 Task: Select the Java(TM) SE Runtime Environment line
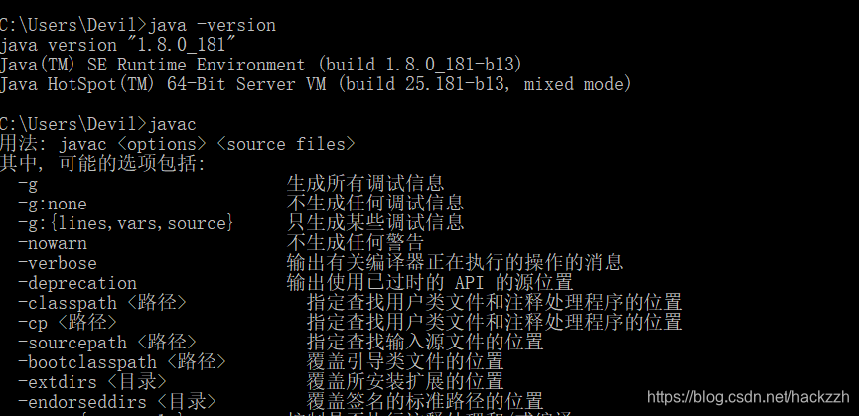tap(261, 65)
